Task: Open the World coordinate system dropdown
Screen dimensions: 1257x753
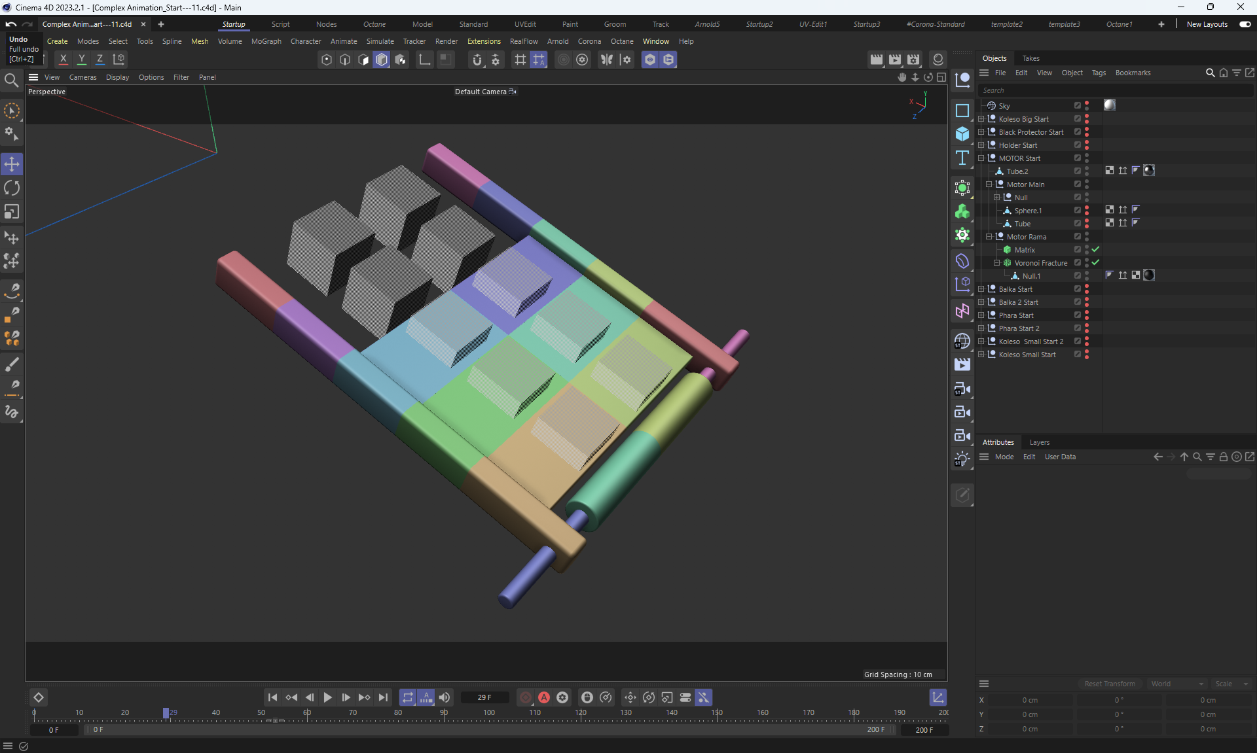Action: [x=1176, y=684]
